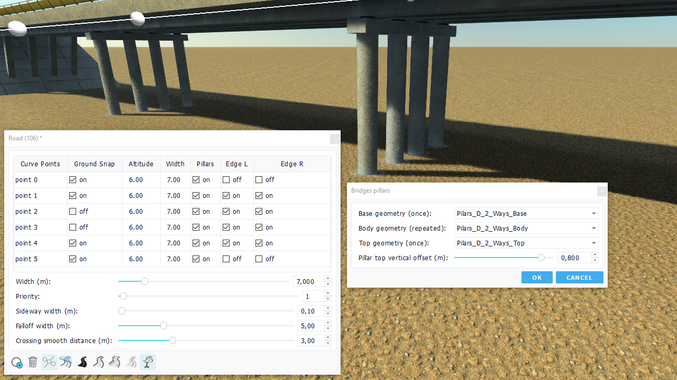Screen dimensions: 677x380
Task: Click the Altitude column header
Action: 141,164
